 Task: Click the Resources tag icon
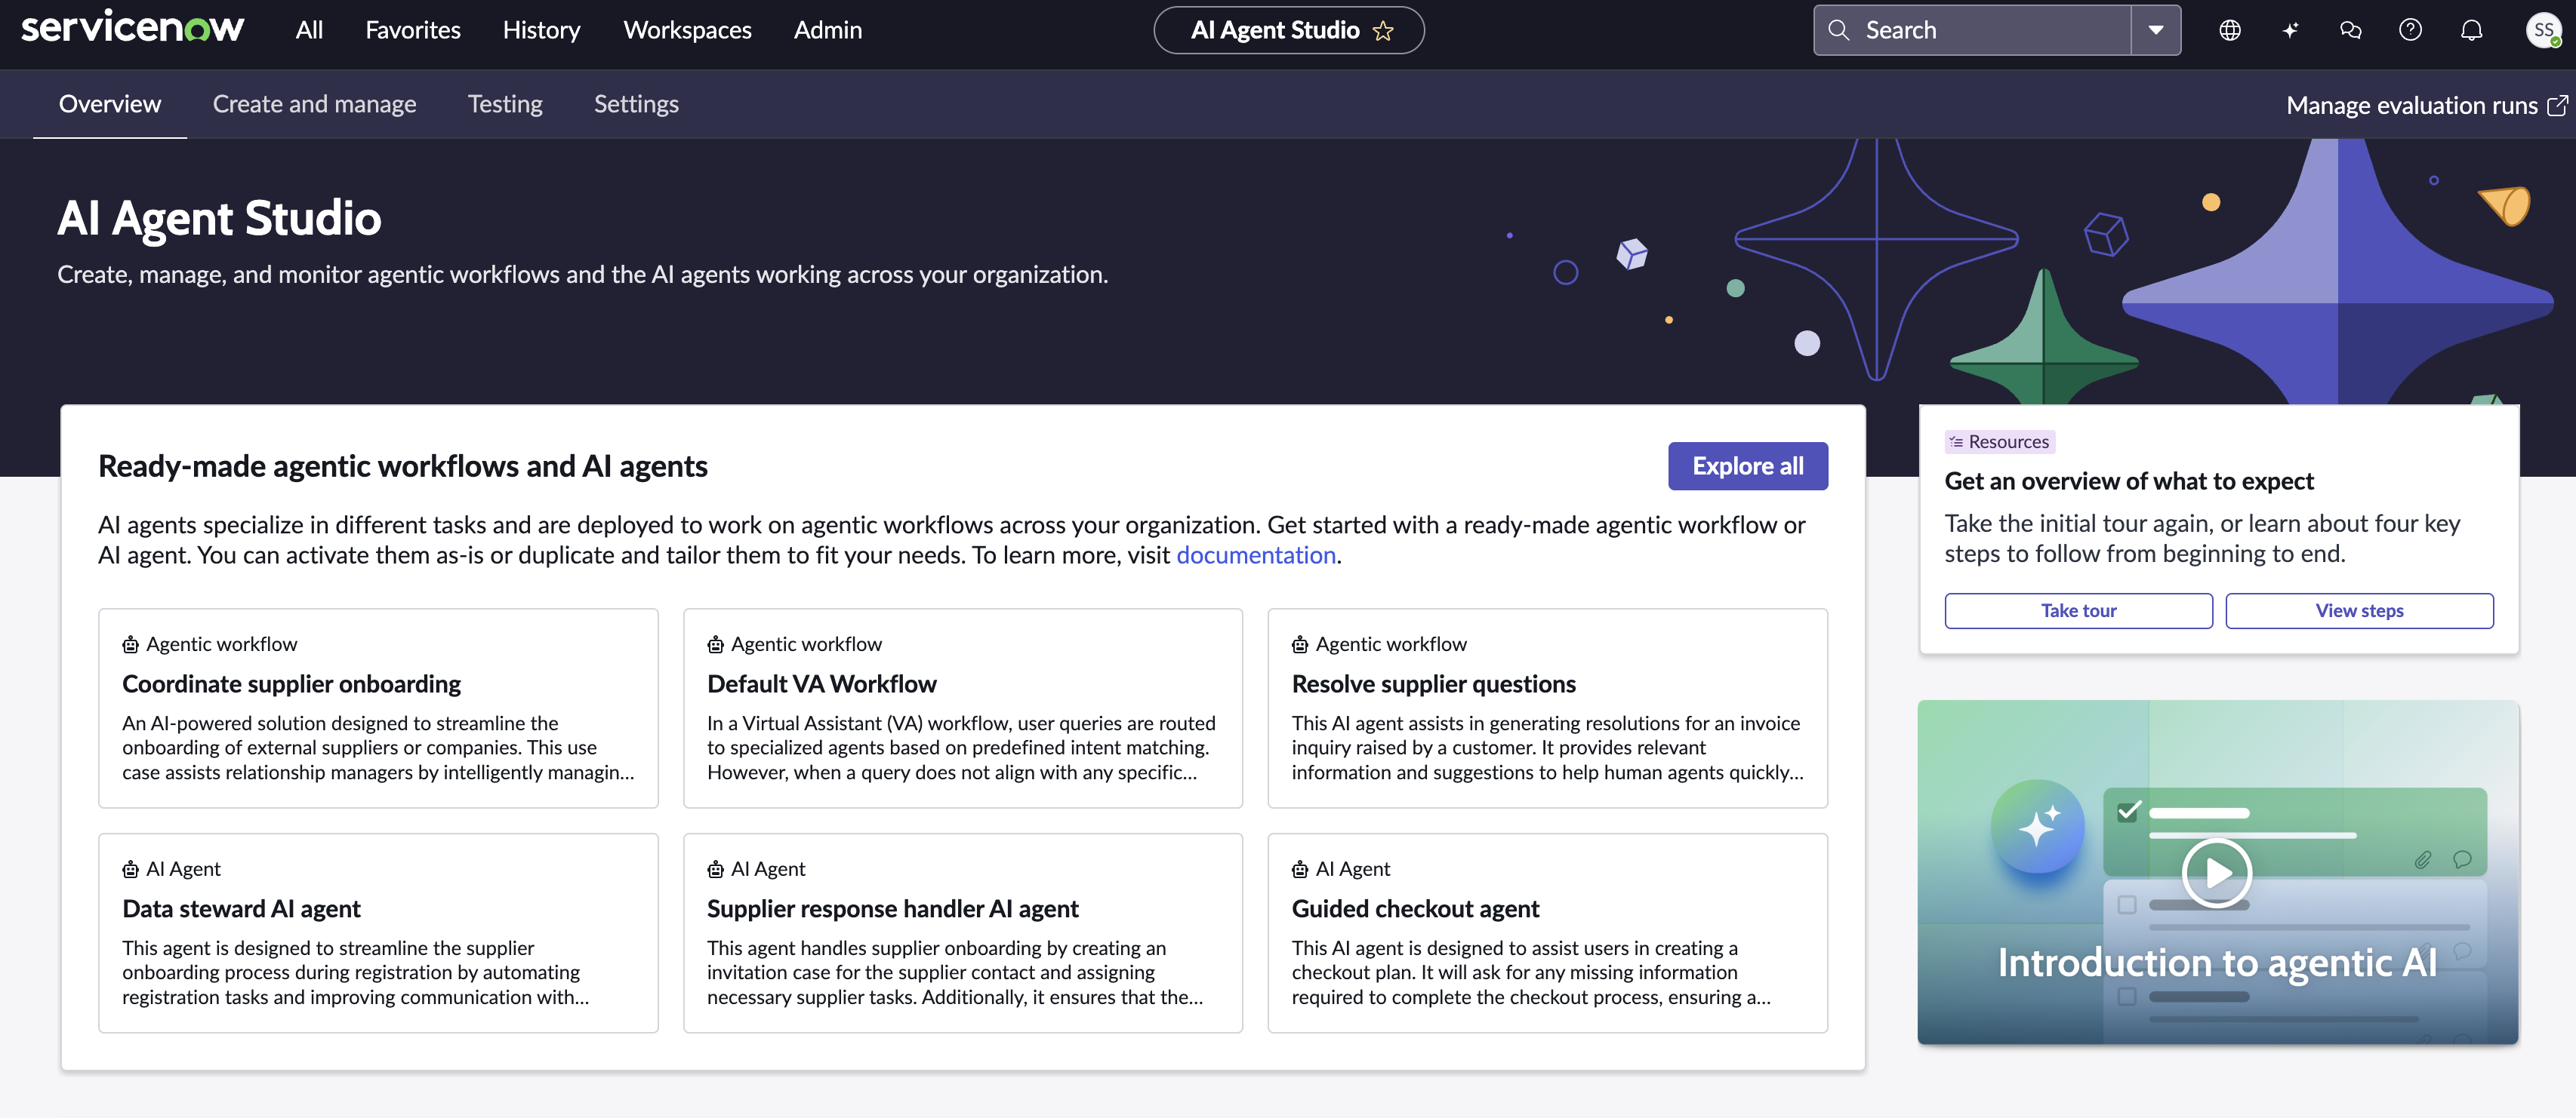click(1956, 441)
